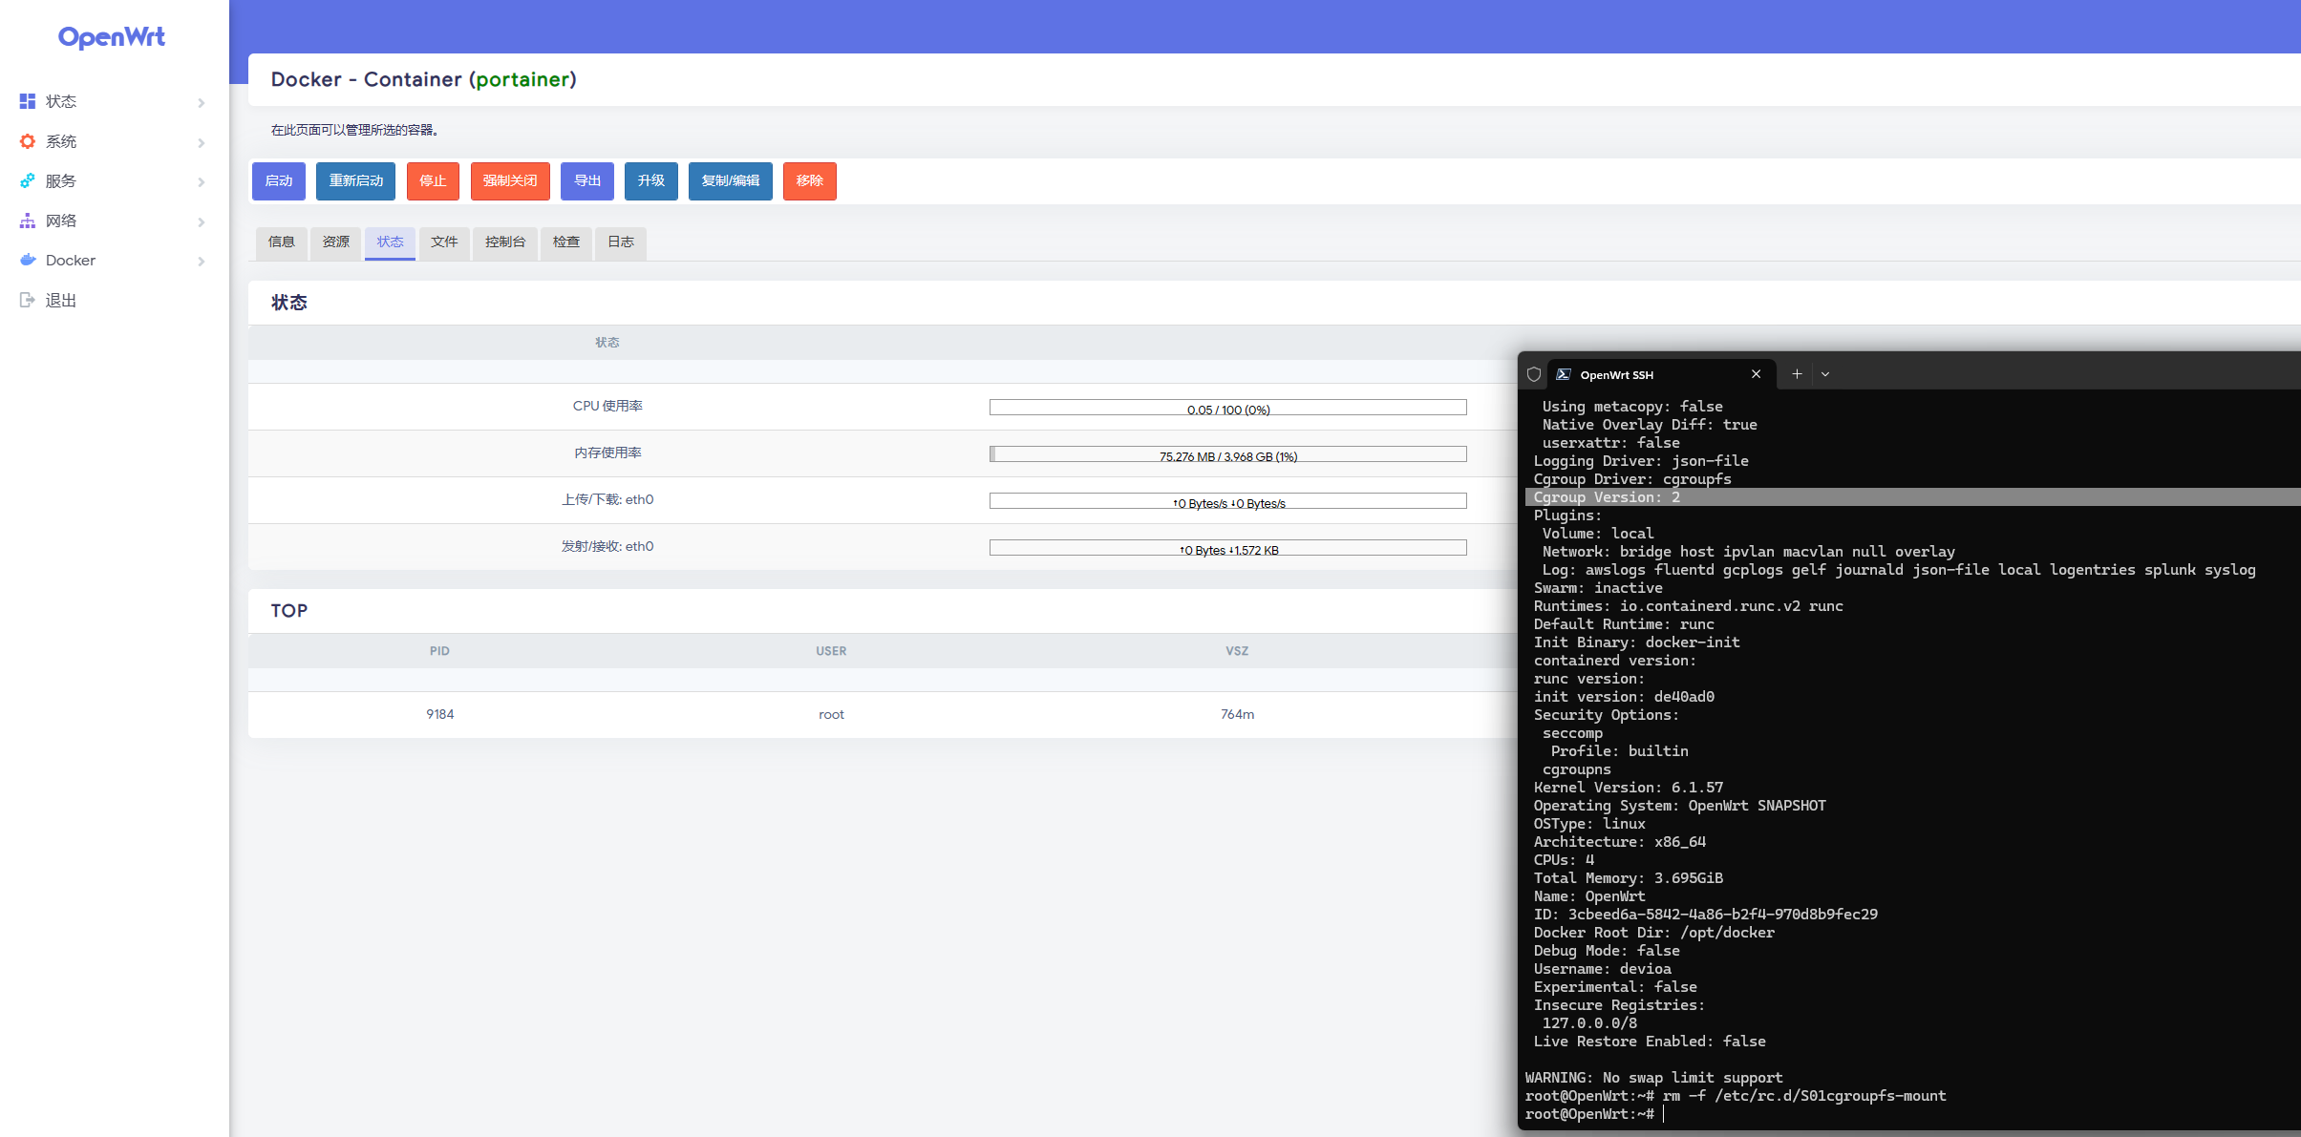Screen dimensions: 2301x1137
Task: Switch to the 日志 tab
Action: click(x=620, y=242)
